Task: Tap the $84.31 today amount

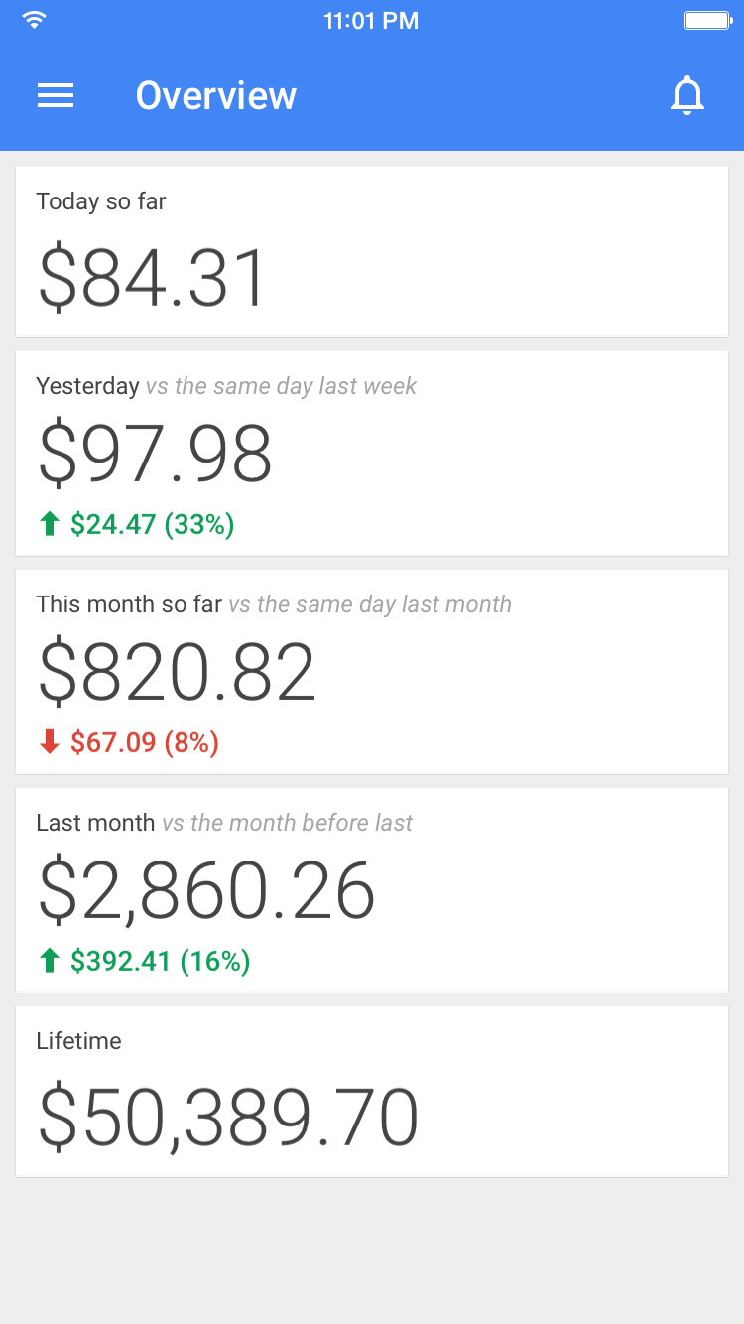Action: point(153,279)
